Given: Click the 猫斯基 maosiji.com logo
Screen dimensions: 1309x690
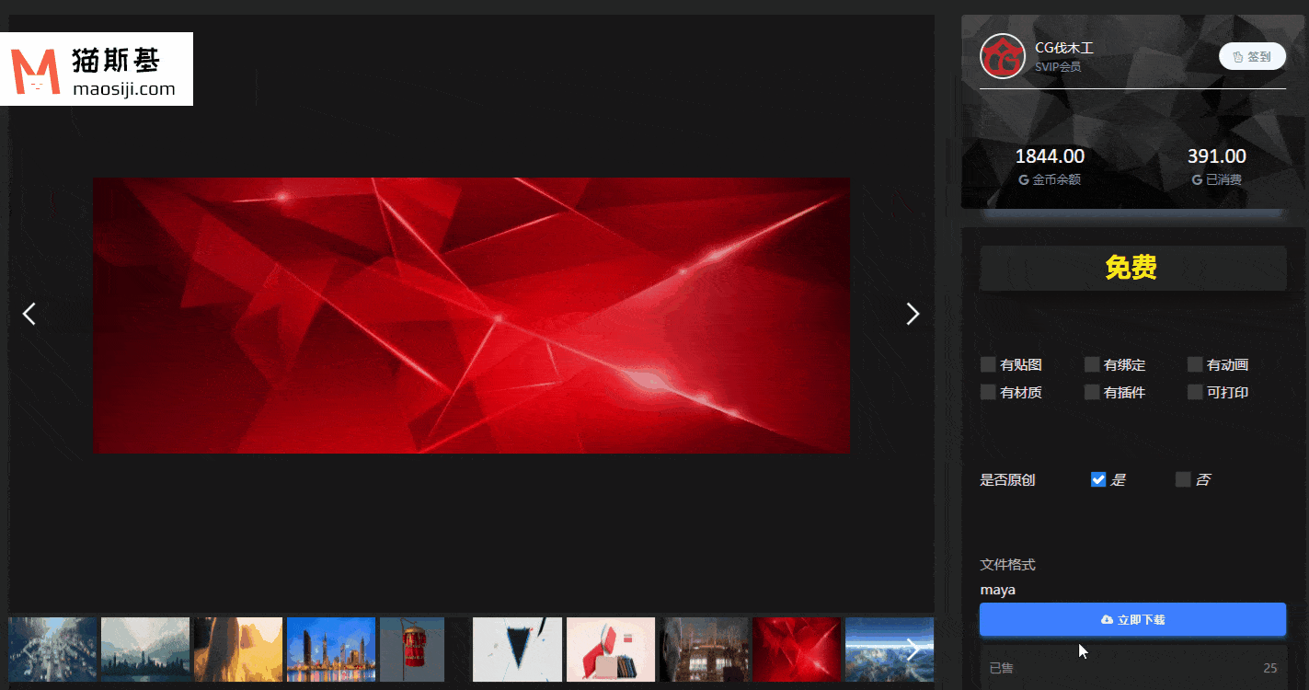Looking at the screenshot, I should (x=97, y=69).
